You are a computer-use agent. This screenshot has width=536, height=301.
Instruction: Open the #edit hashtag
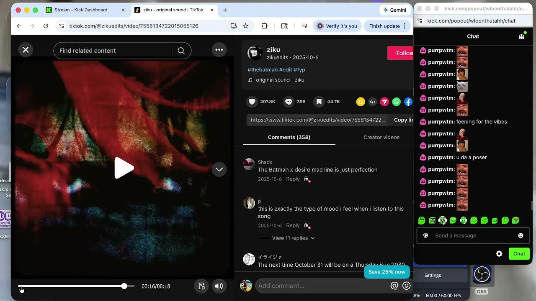(286, 69)
